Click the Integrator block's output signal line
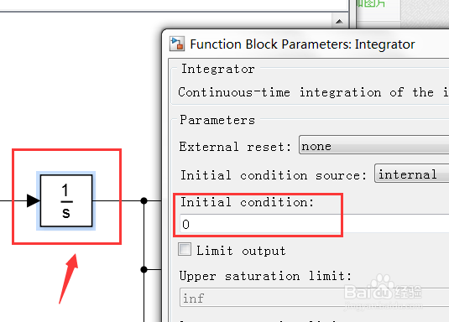The image size is (449, 322). (117, 200)
